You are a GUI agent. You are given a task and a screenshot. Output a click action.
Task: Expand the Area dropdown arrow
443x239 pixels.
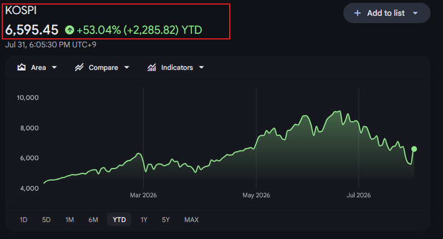(54, 67)
